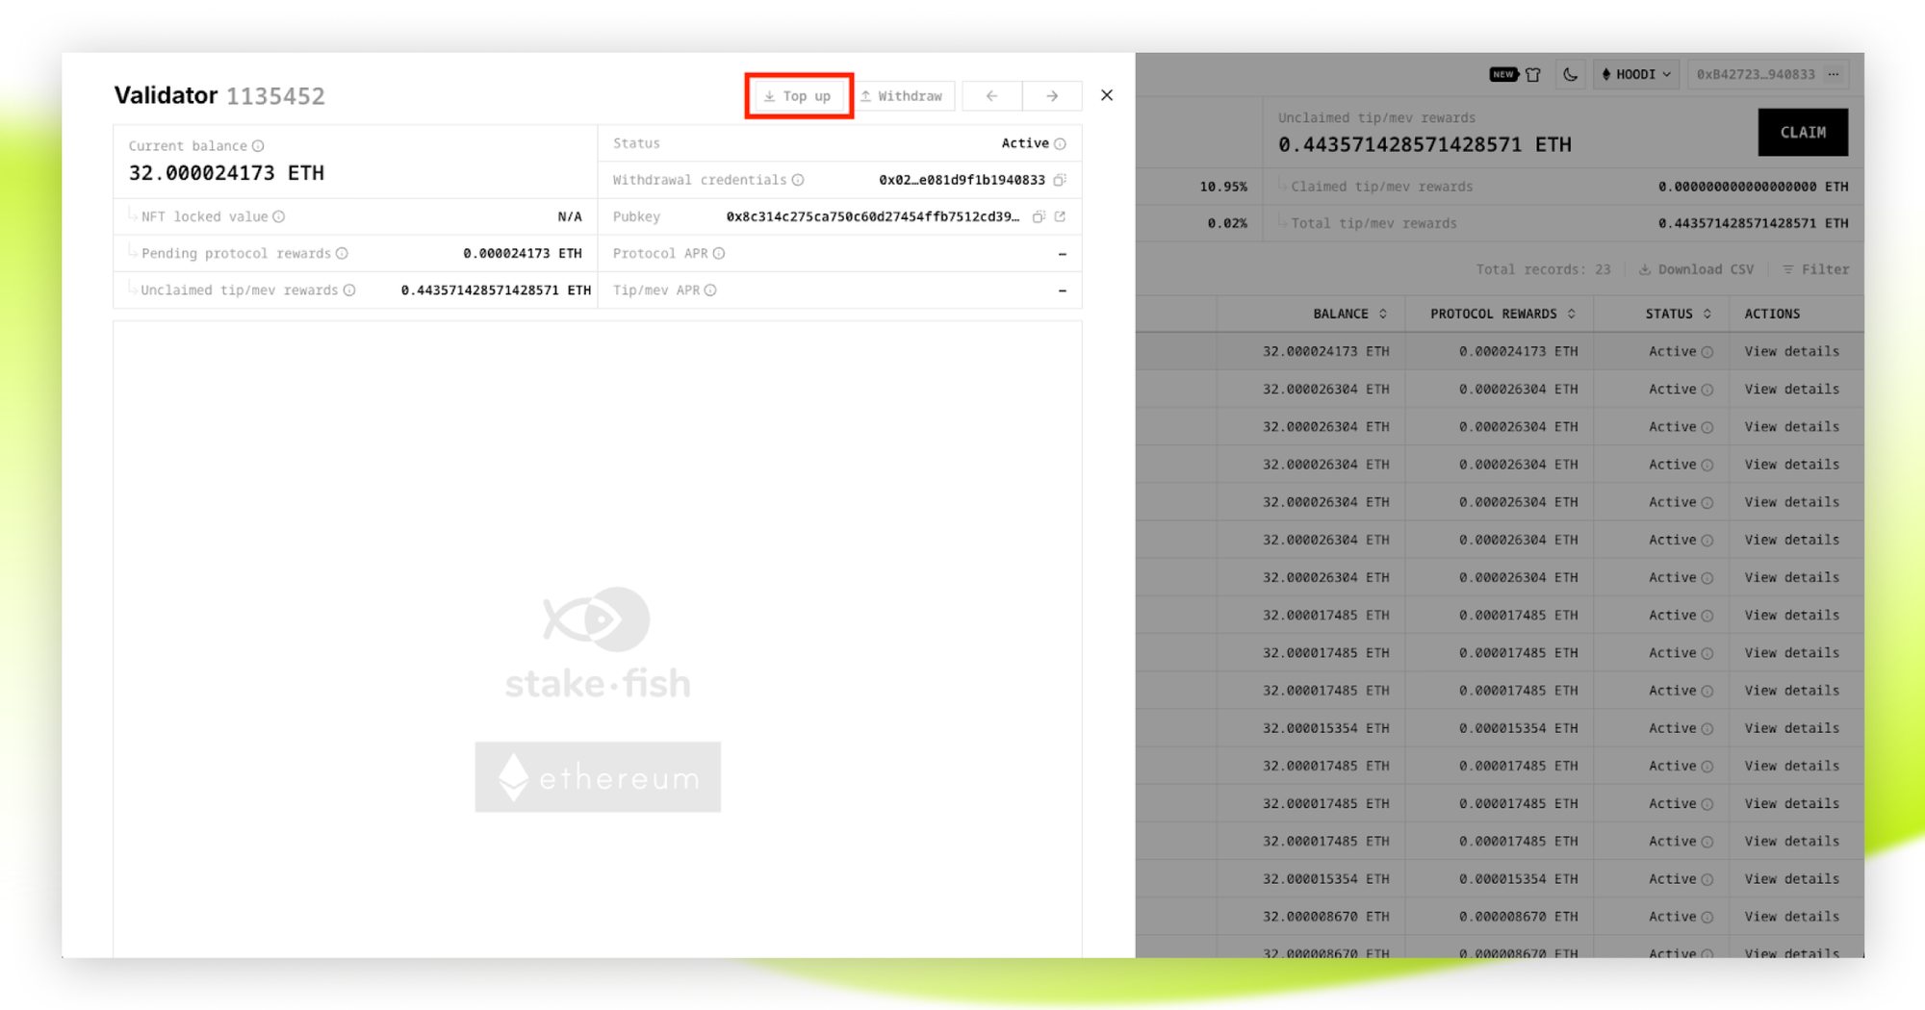Screen dimensions: 1925x1010
Task: Click the 0.02% value
Action: coord(1227,224)
